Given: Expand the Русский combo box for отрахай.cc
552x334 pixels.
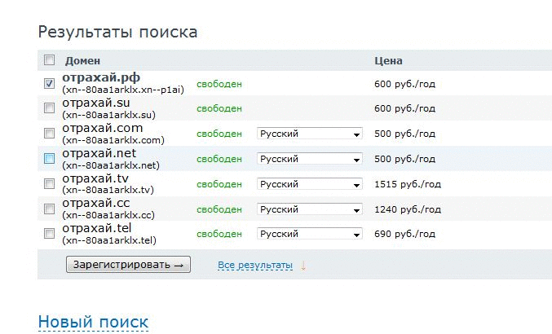Looking at the screenshot, I should (x=310, y=209).
